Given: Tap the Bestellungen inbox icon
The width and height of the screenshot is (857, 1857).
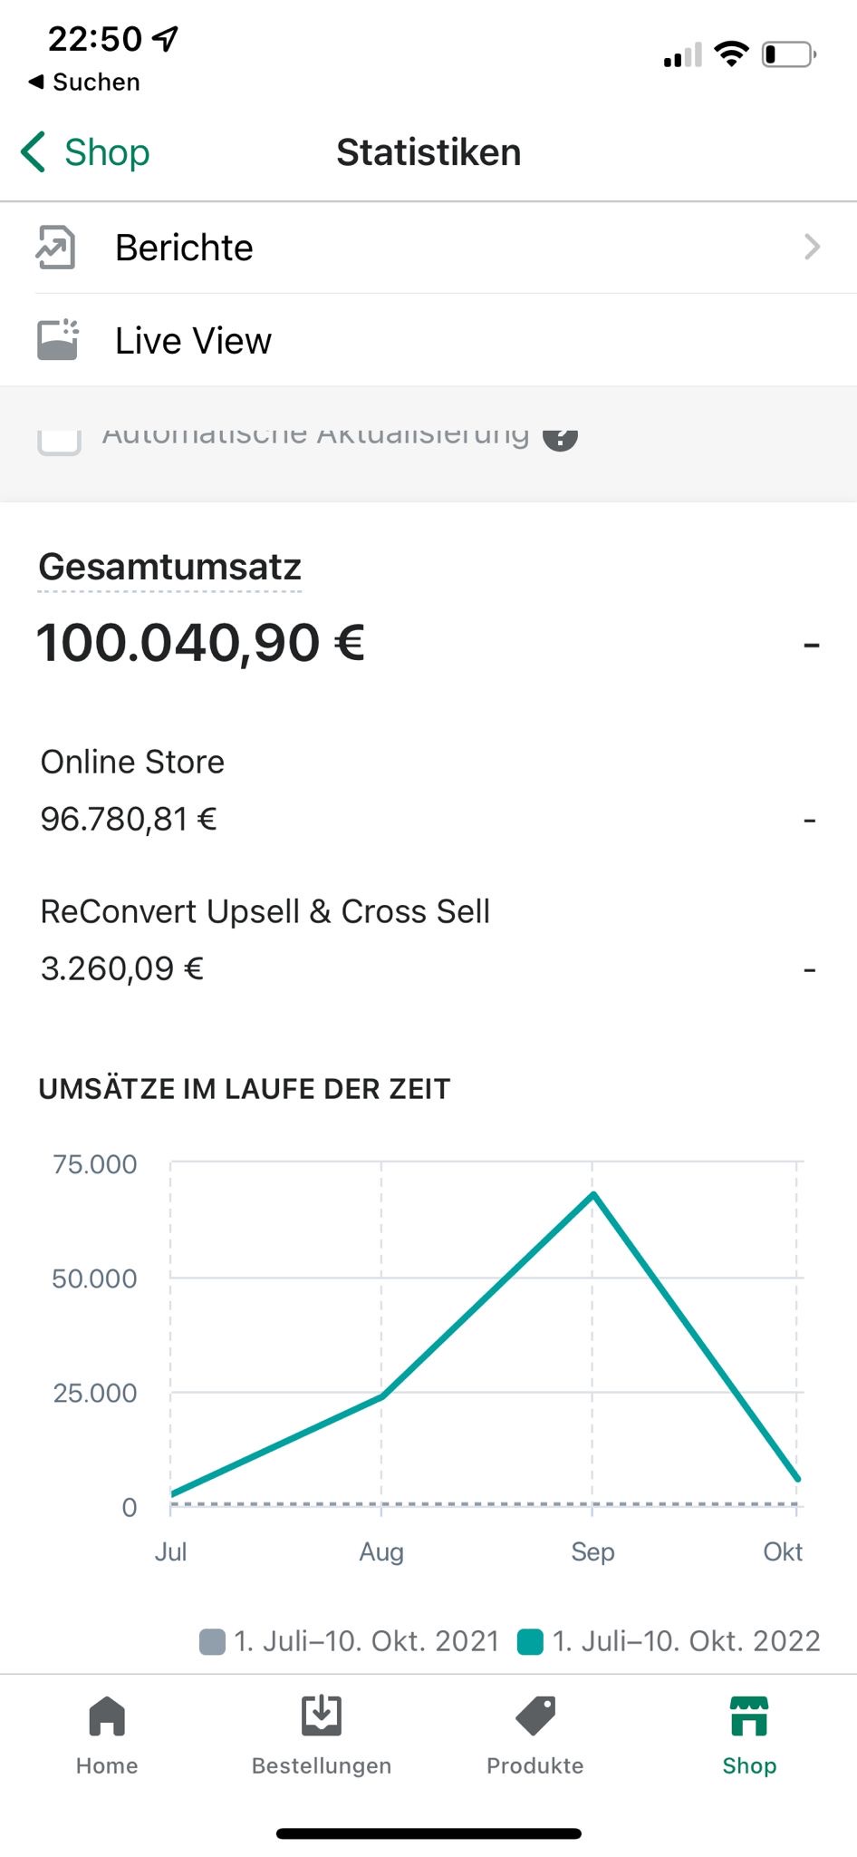Looking at the screenshot, I should (x=322, y=1716).
